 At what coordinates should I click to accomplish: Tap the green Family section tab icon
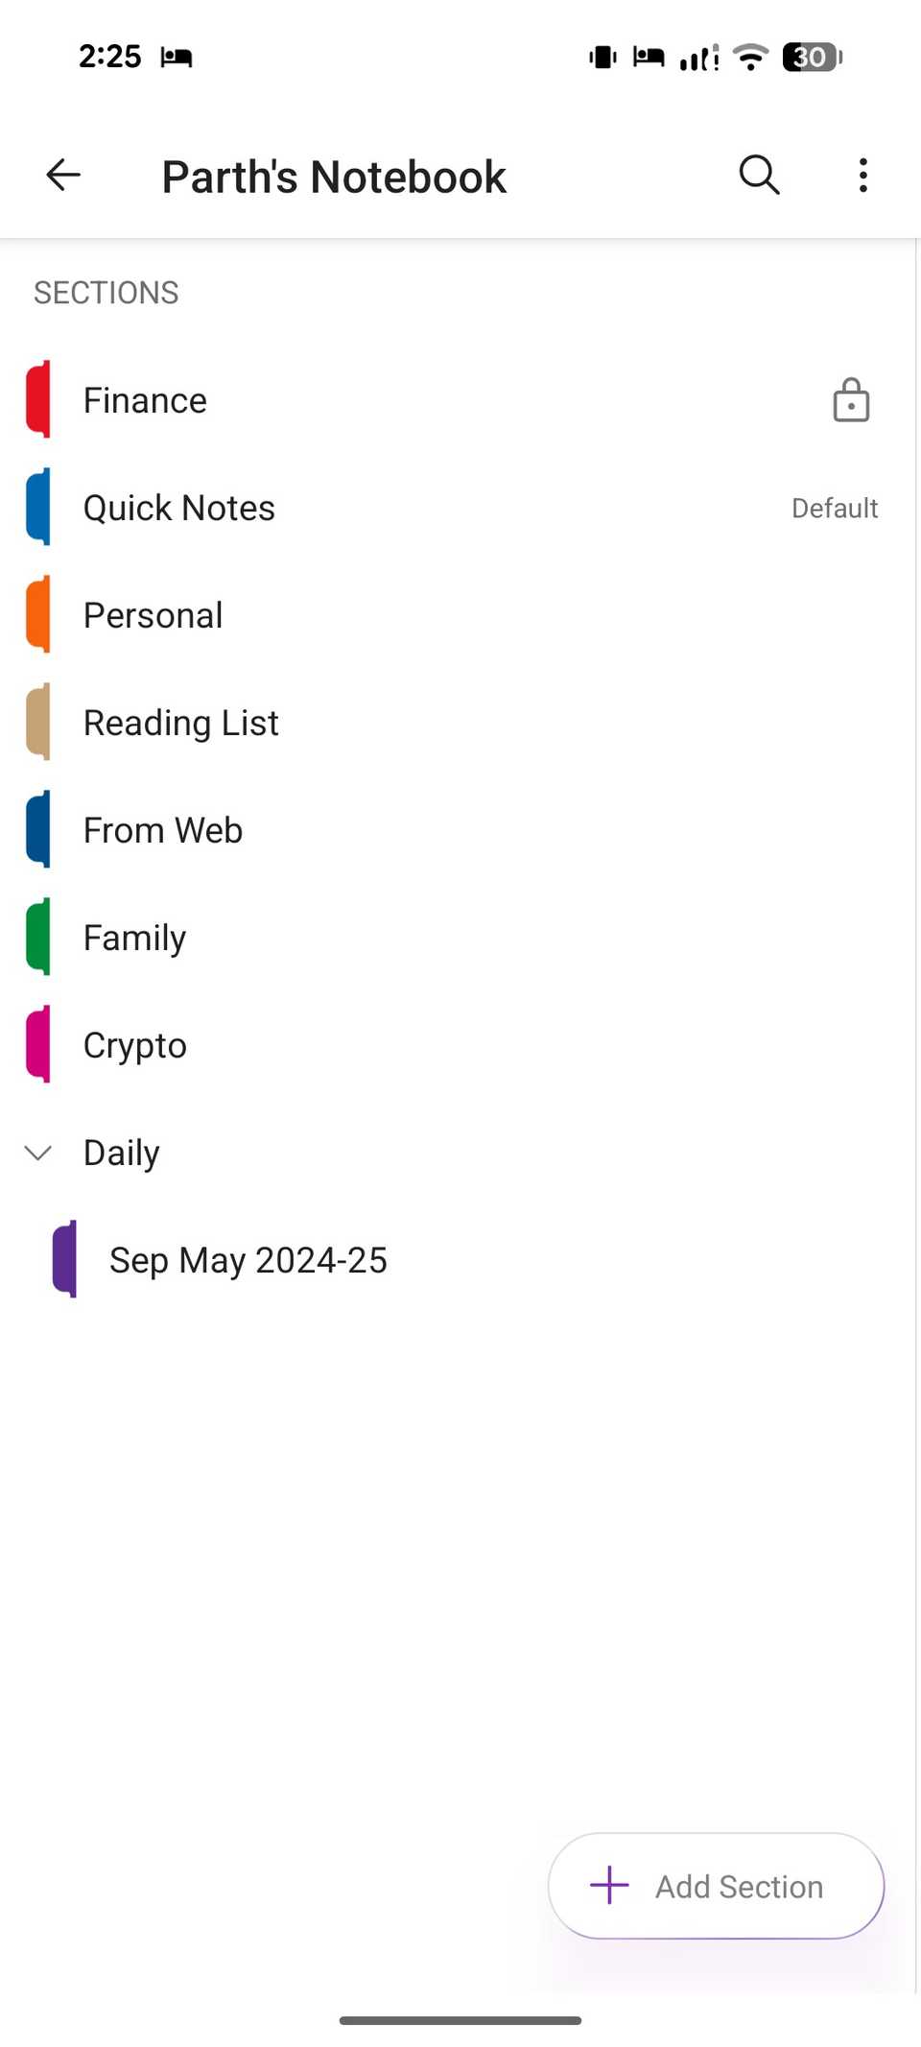pos(38,938)
